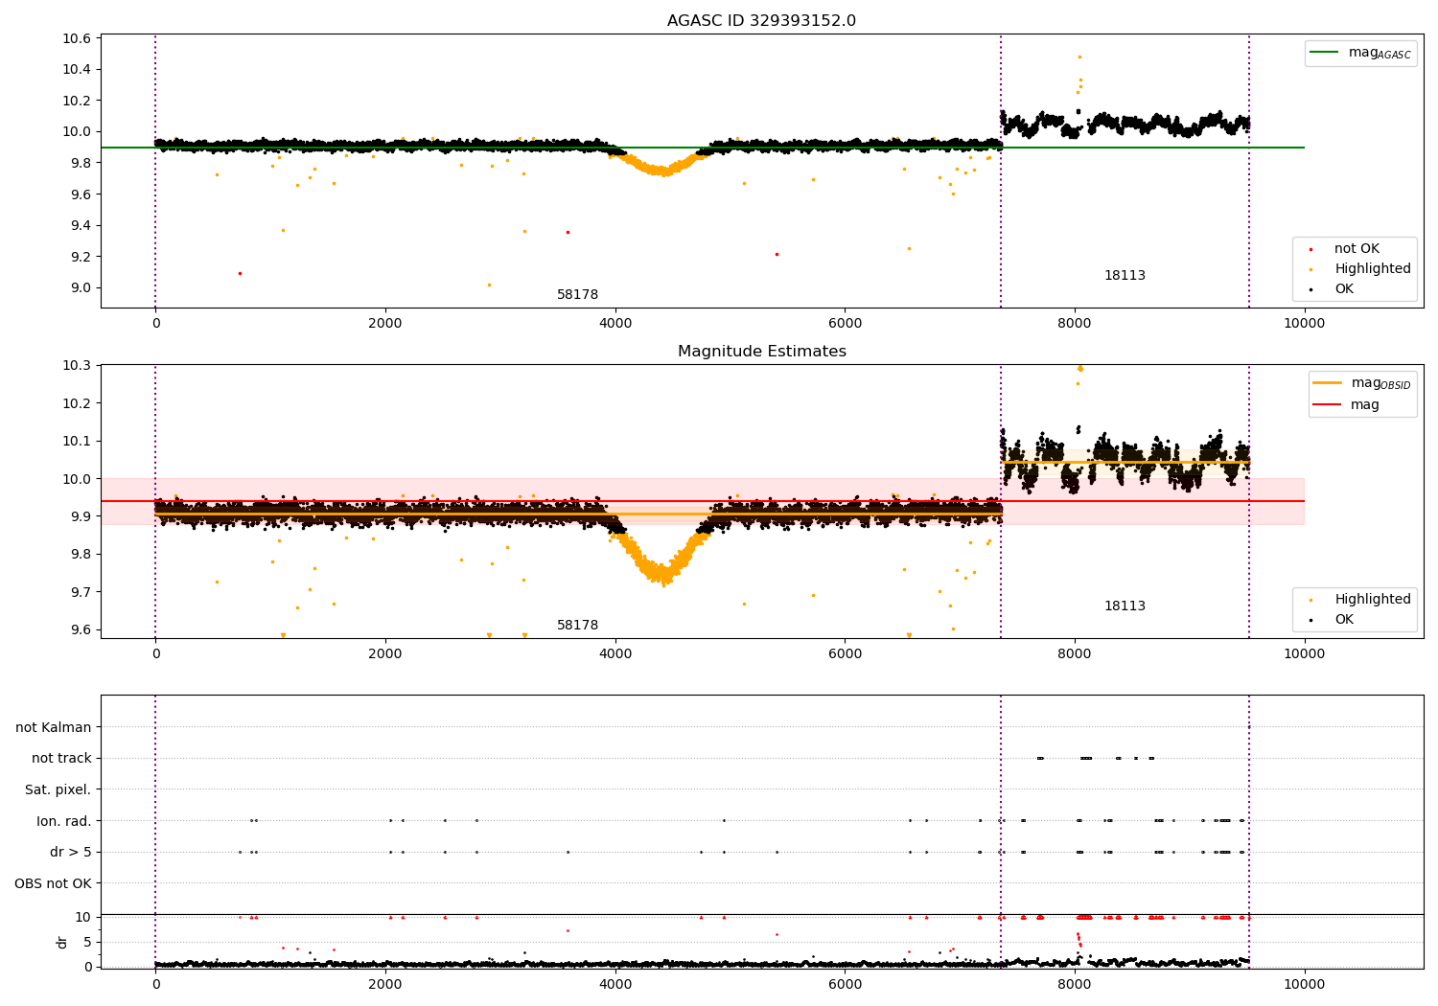Screen dimensions: 1438x1006
Task: Click the 'OK' legend entry in top plot
Action: click(1344, 289)
